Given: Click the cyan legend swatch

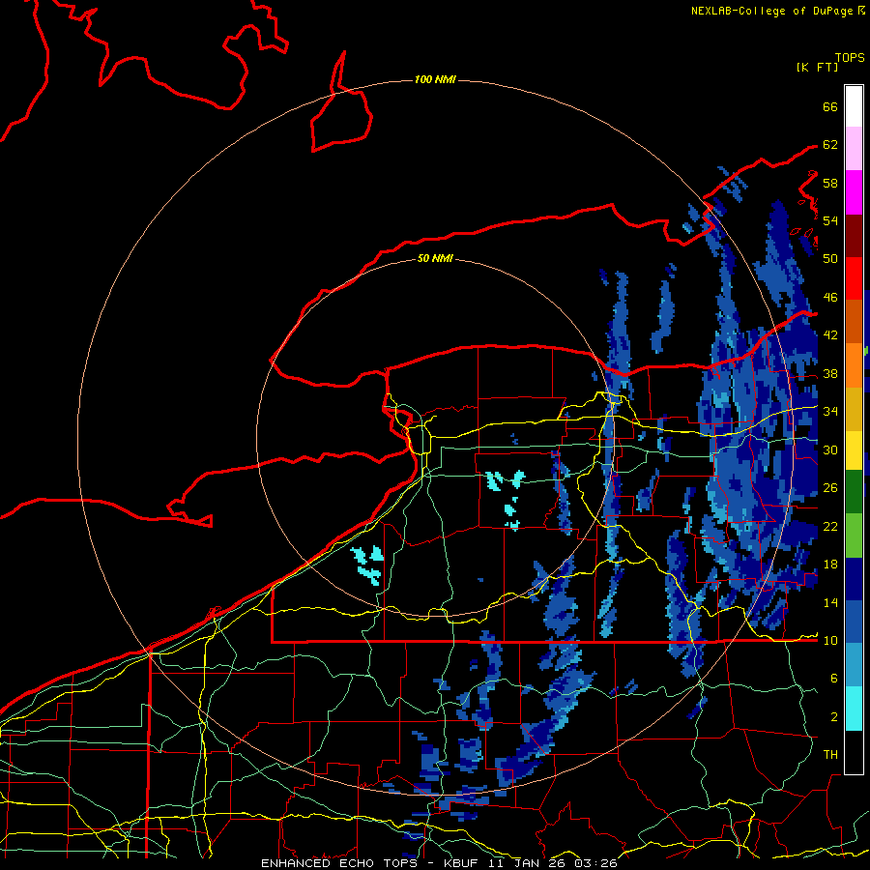Looking at the screenshot, I should [854, 708].
